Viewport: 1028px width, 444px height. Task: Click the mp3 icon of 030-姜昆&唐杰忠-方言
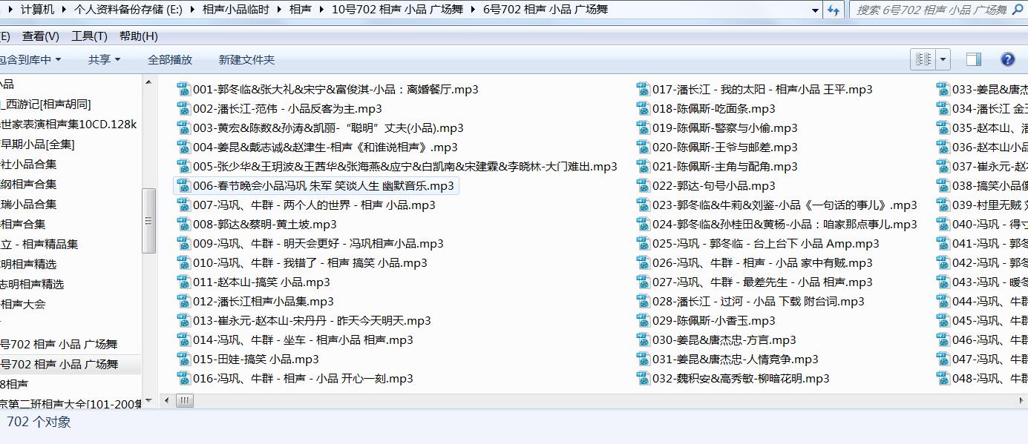pyautogui.click(x=643, y=339)
